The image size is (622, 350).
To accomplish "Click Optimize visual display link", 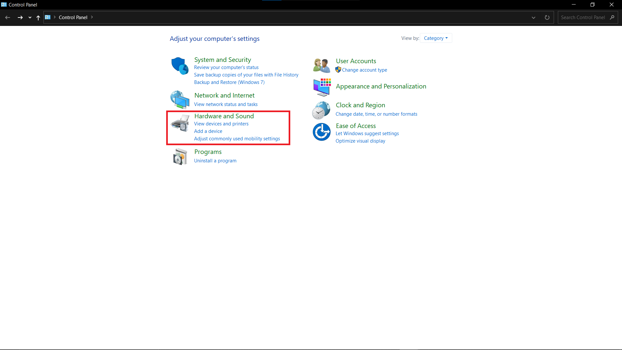I will (x=360, y=141).
